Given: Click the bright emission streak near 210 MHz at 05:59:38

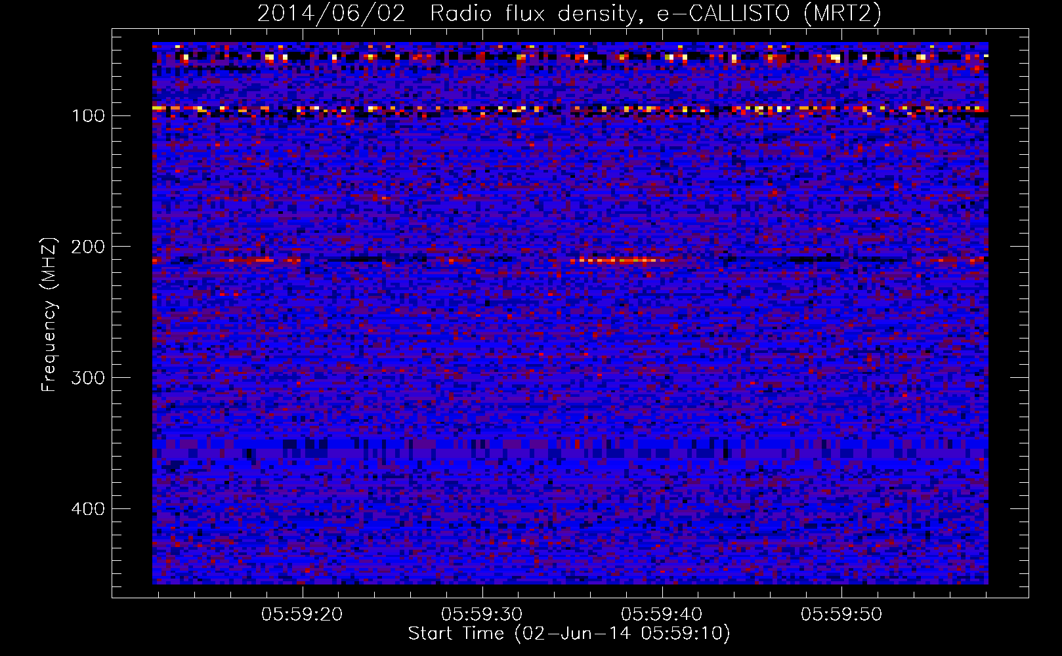Looking at the screenshot, I should [620, 260].
